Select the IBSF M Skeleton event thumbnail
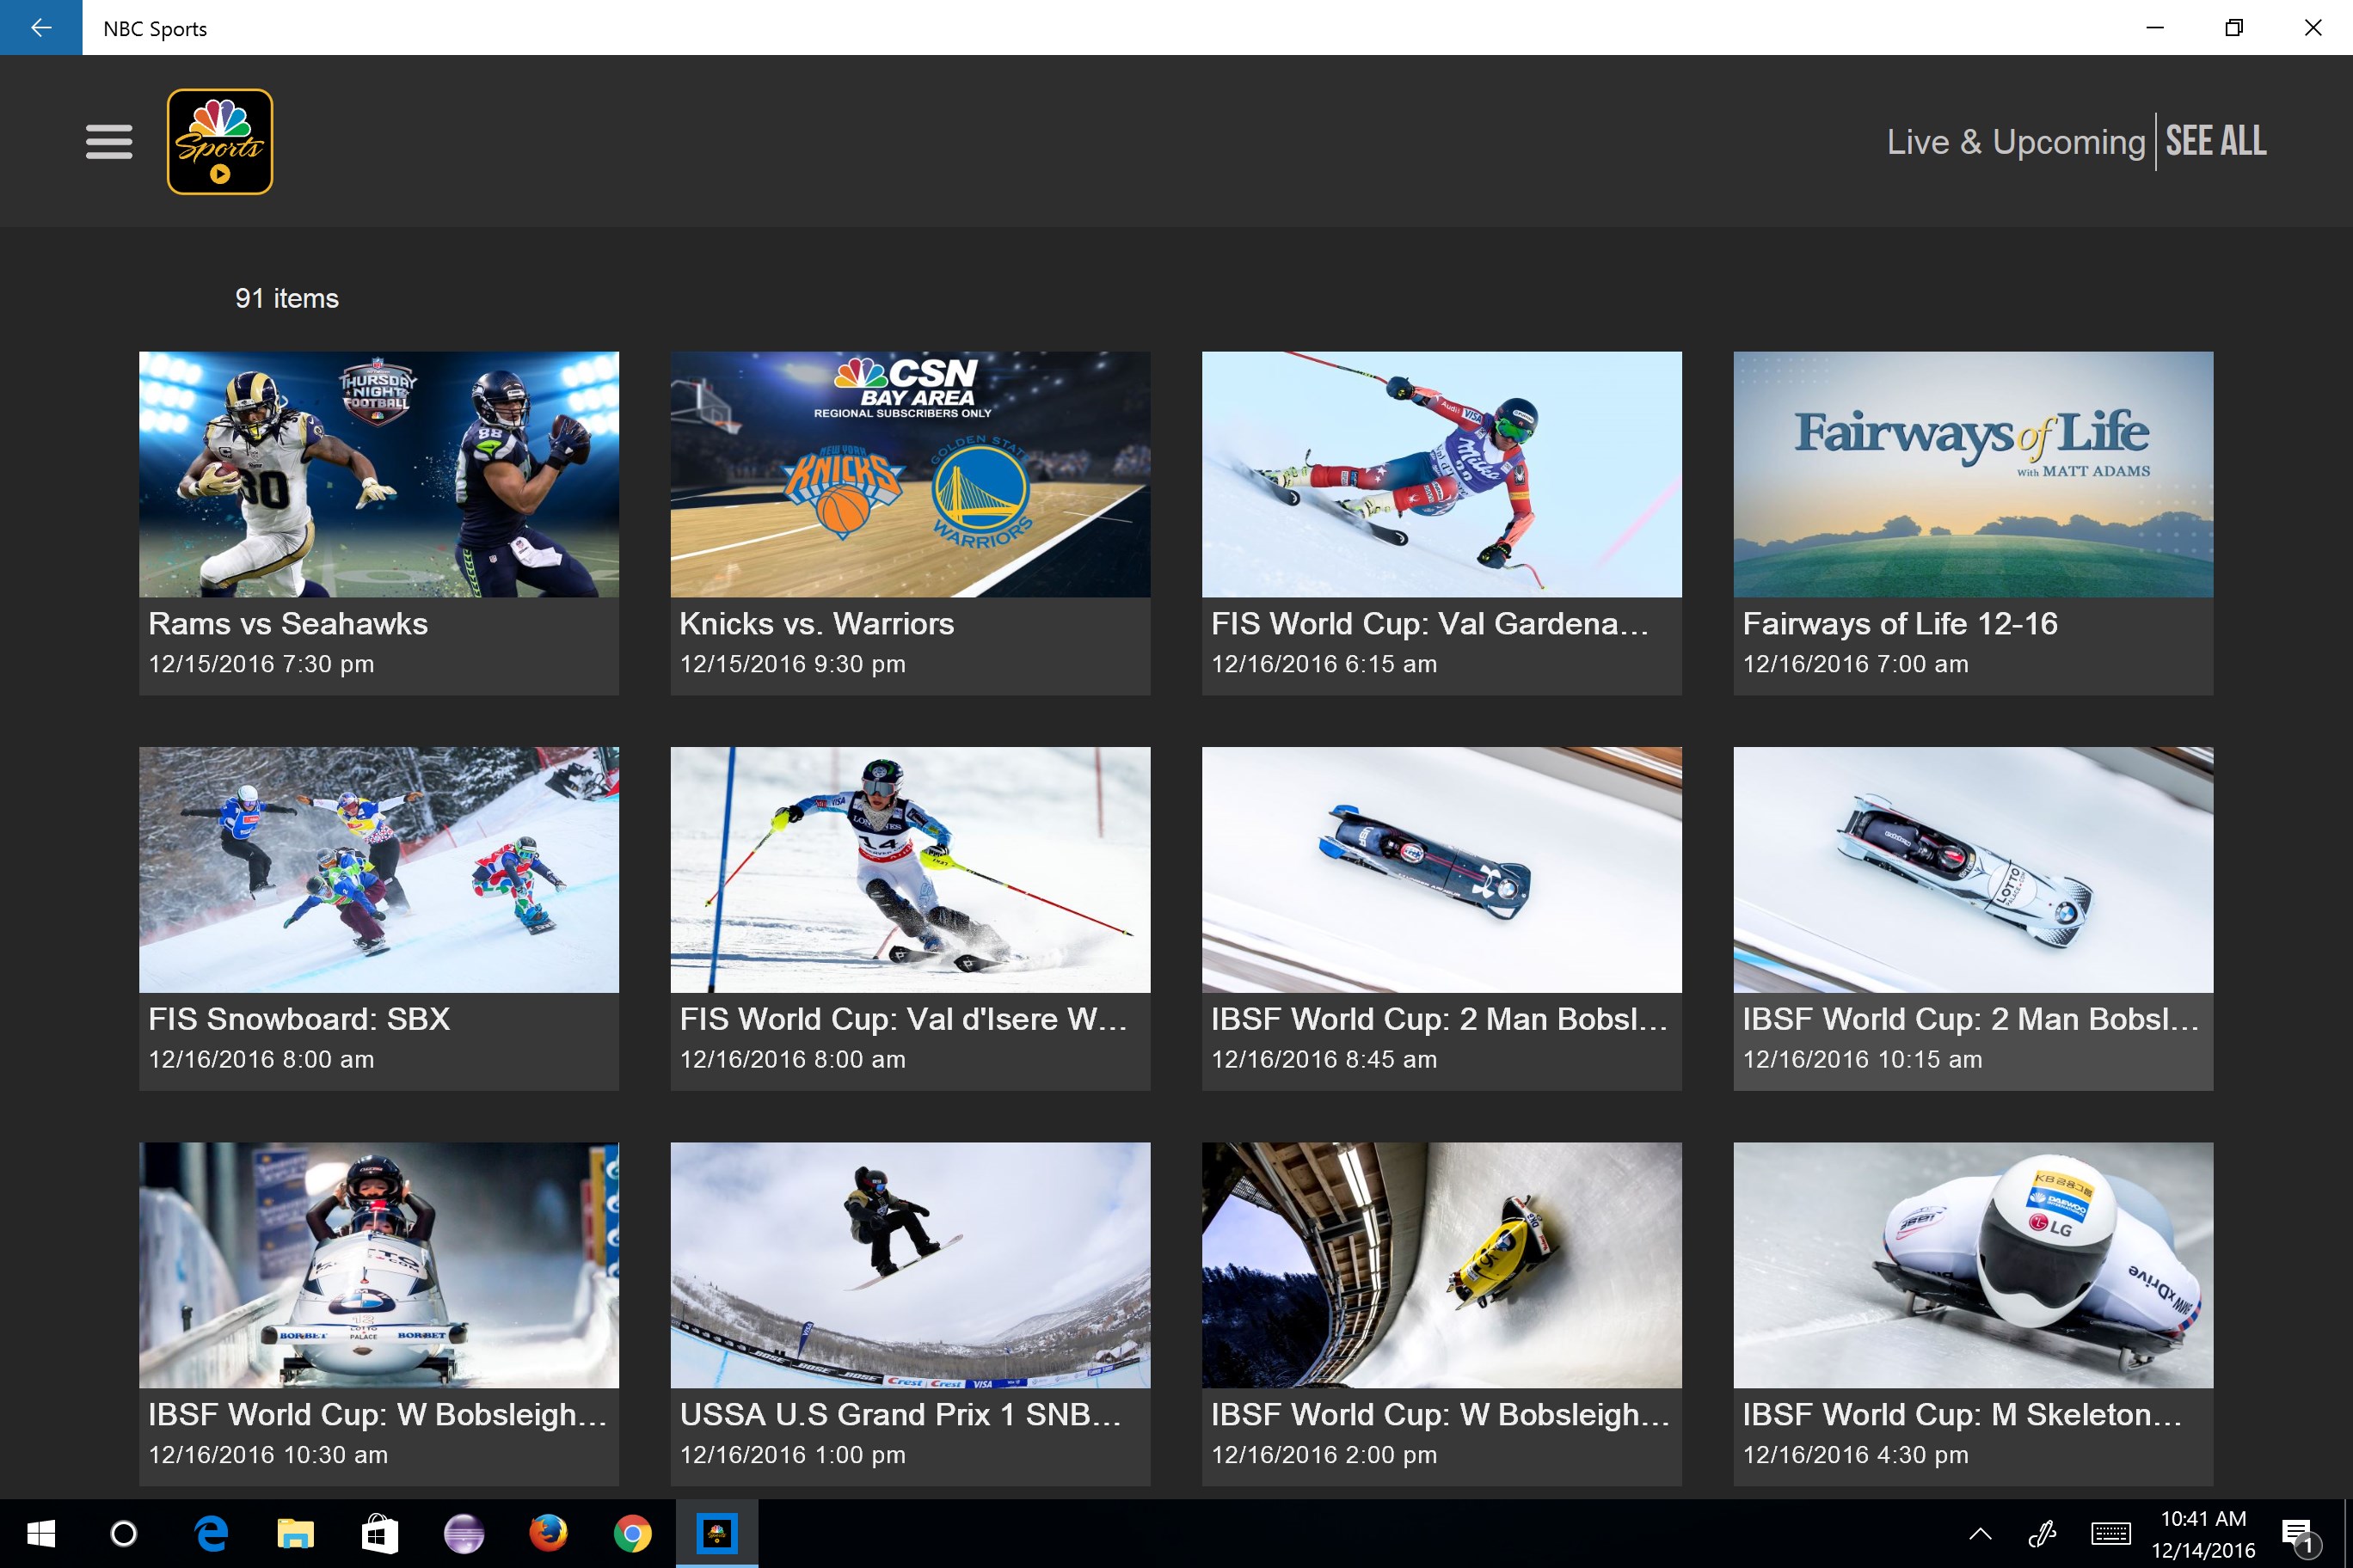 tap(1972, 1265)
